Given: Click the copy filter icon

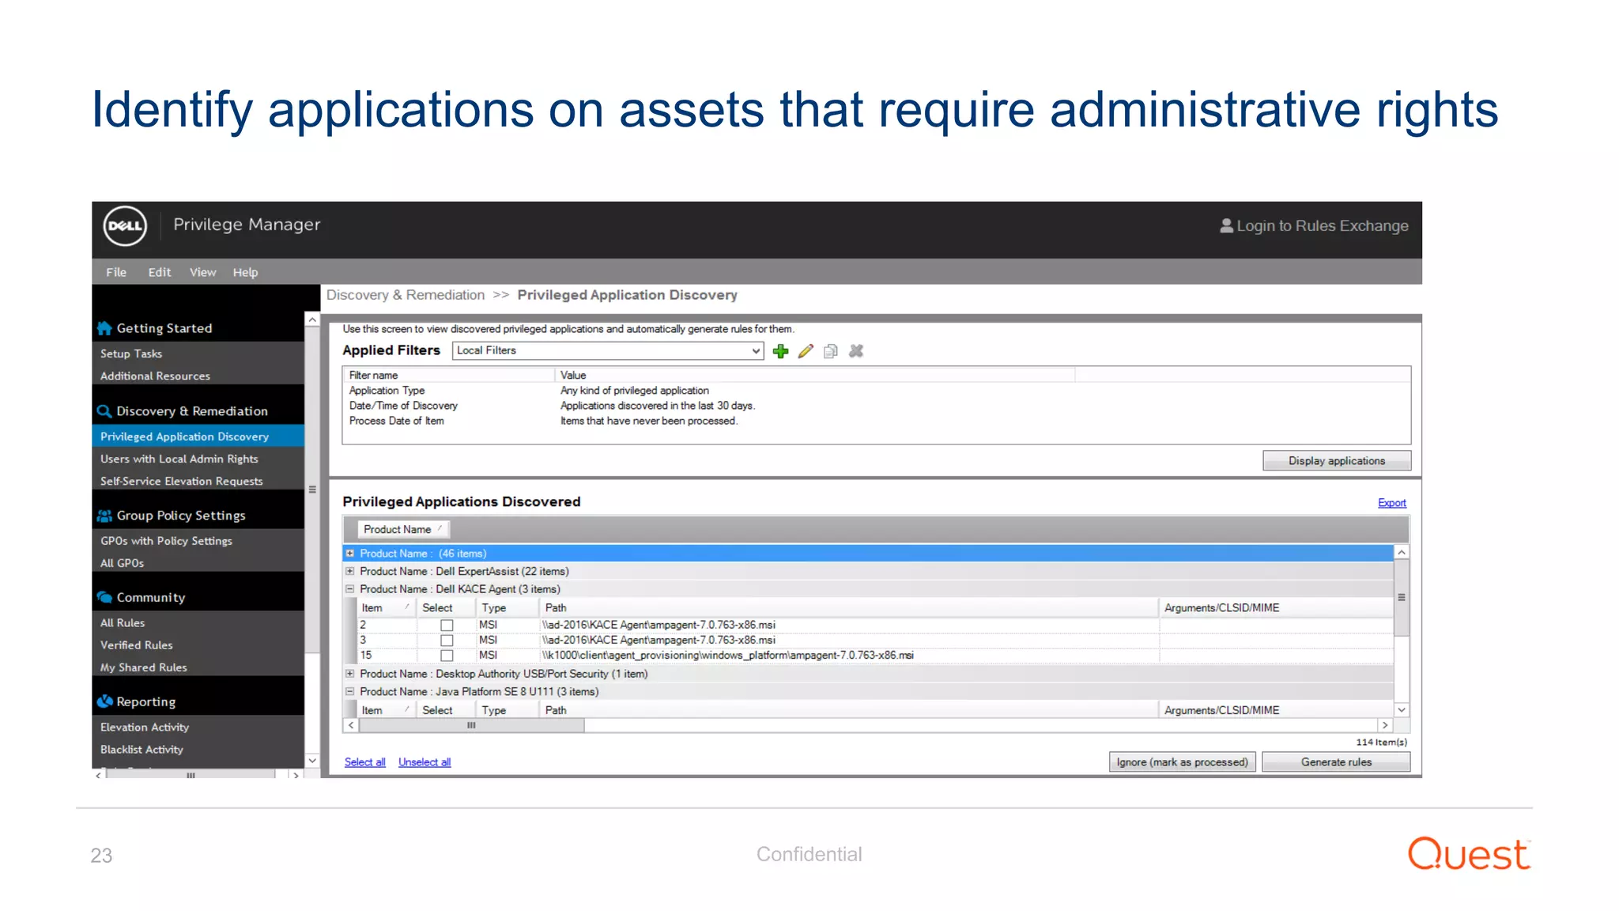Looking at the screenshot, I should [830, 351].
